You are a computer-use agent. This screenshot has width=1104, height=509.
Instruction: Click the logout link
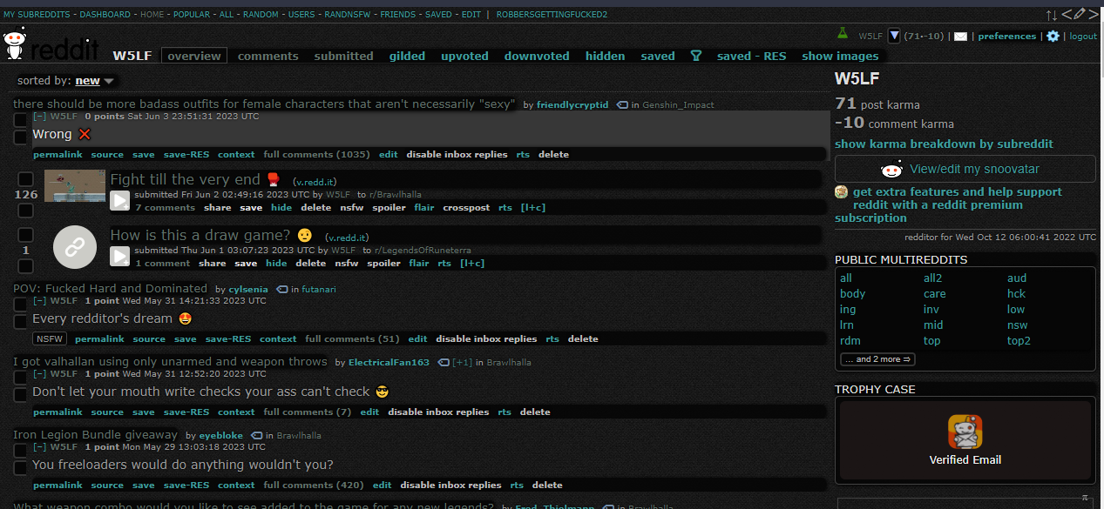pos(1083,37)
